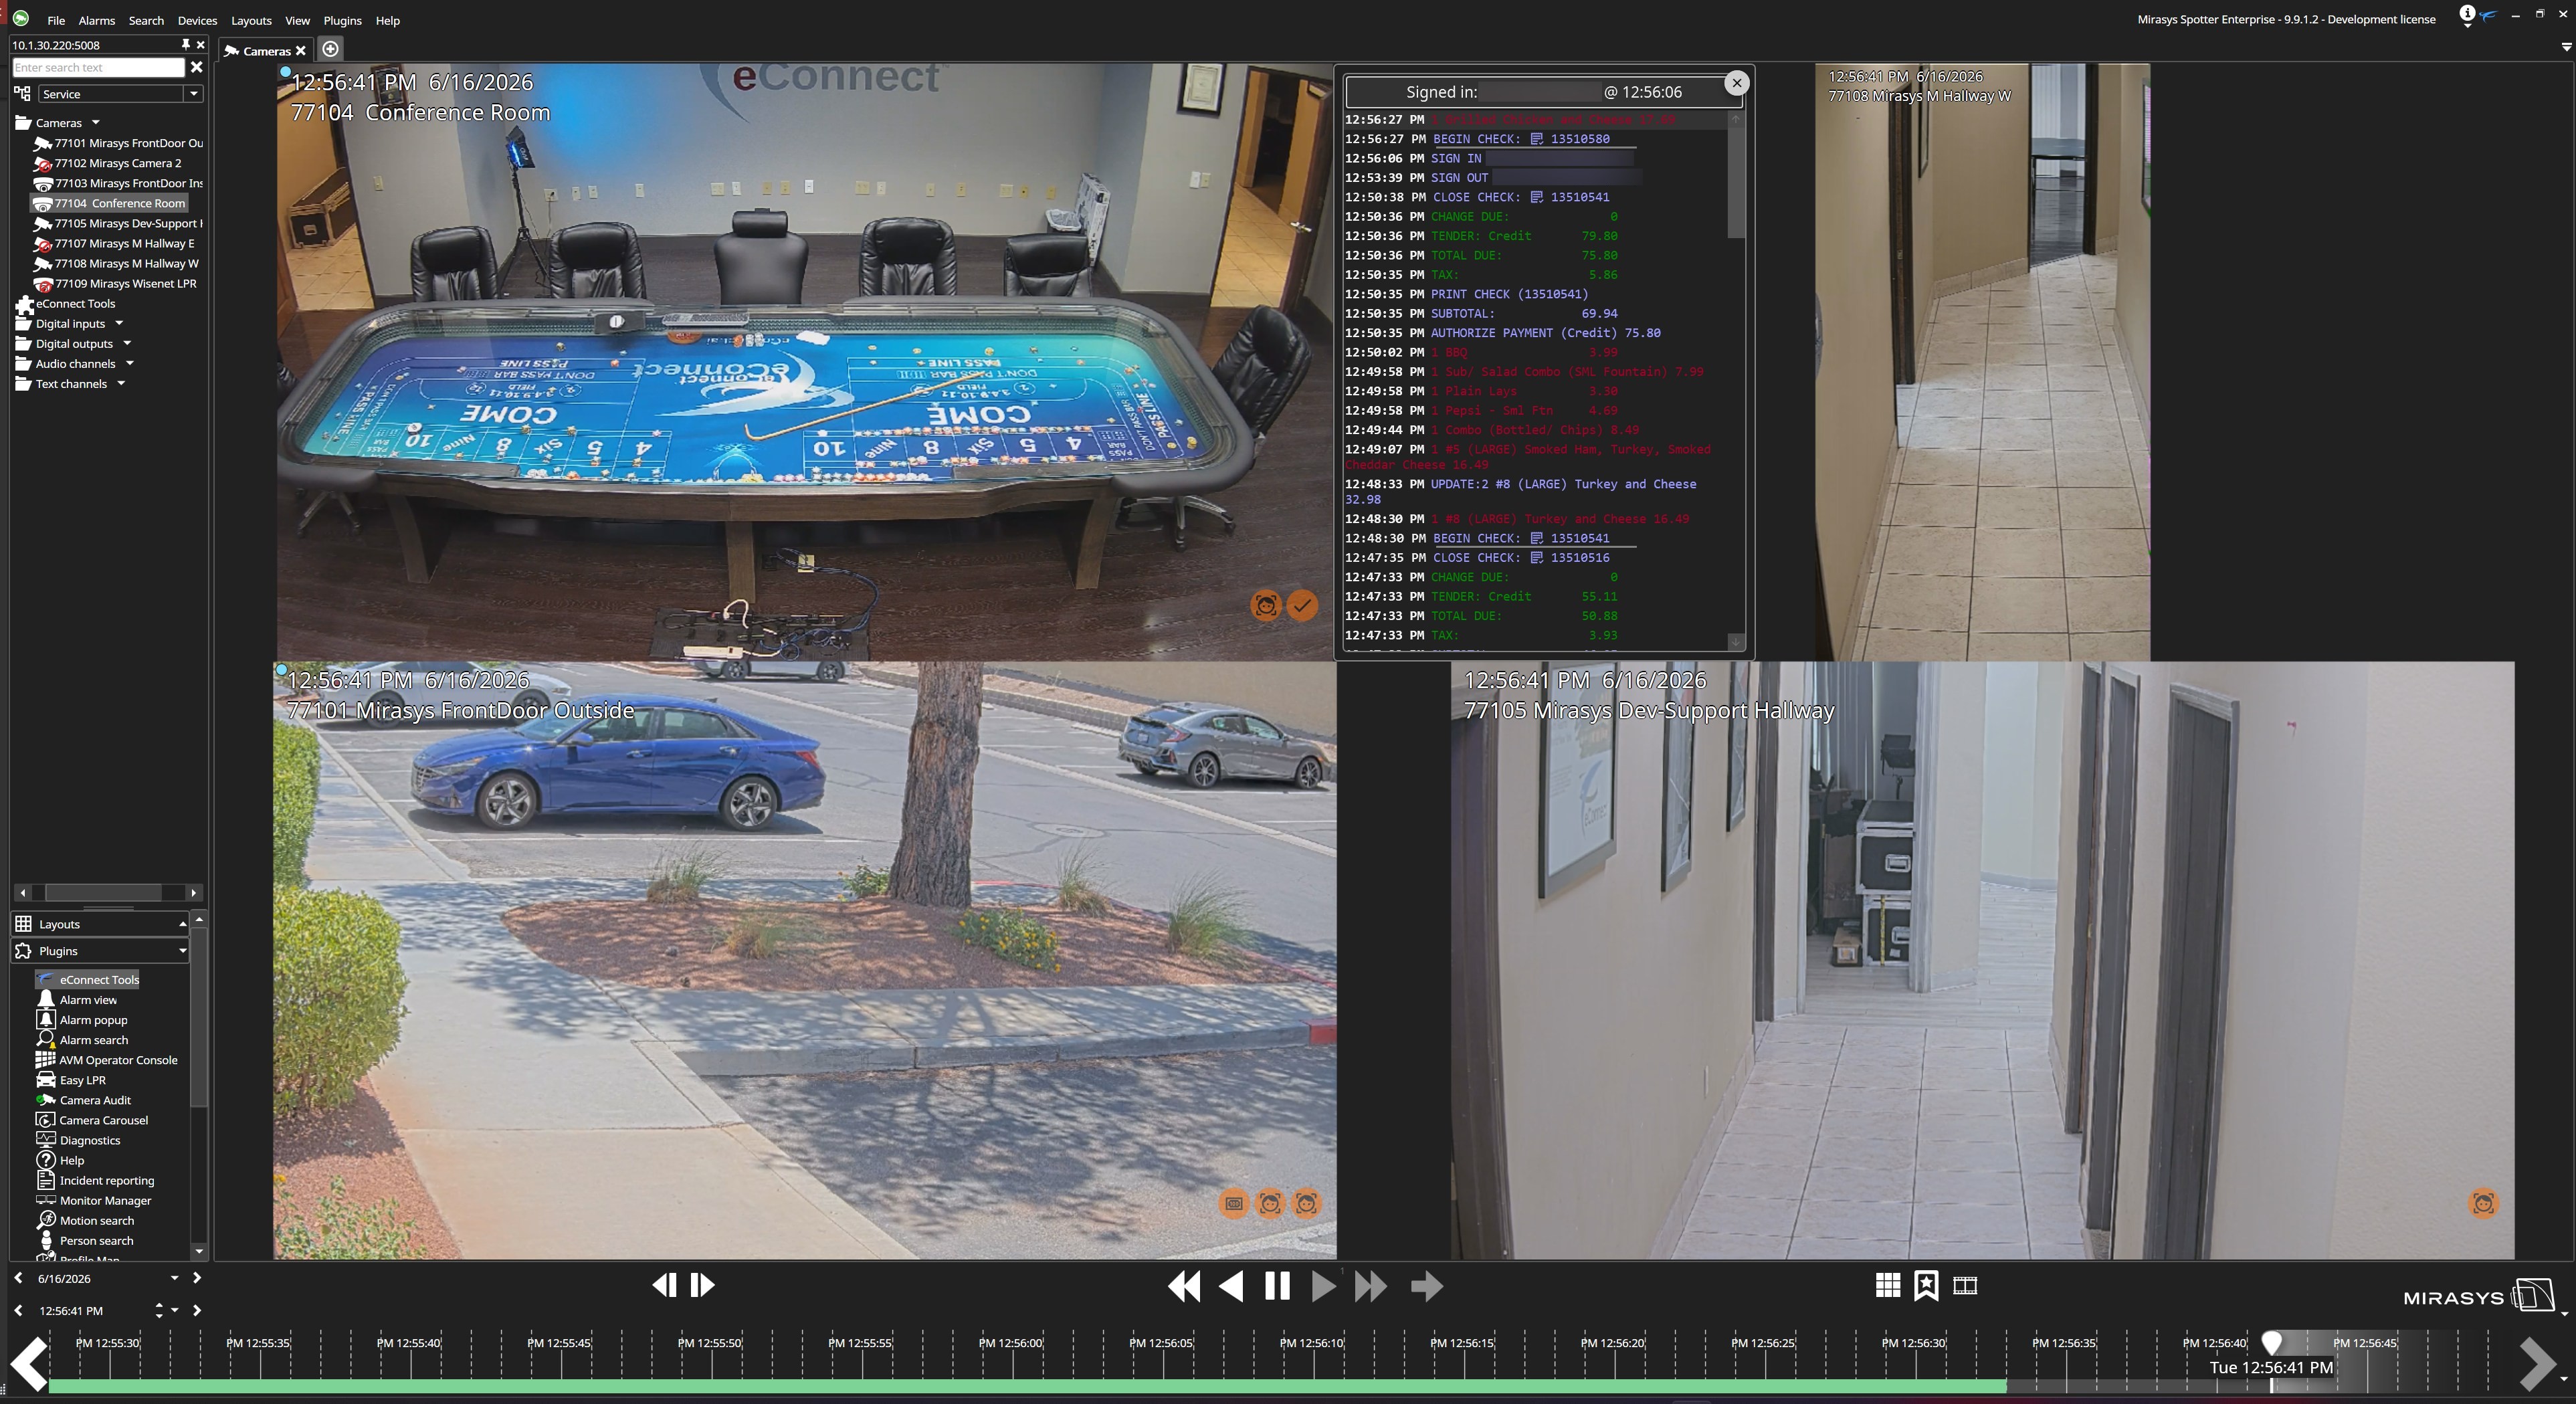Click in the Enter search text field
The width and height of the screenshot is (2576, 1404).
(98, 67)
